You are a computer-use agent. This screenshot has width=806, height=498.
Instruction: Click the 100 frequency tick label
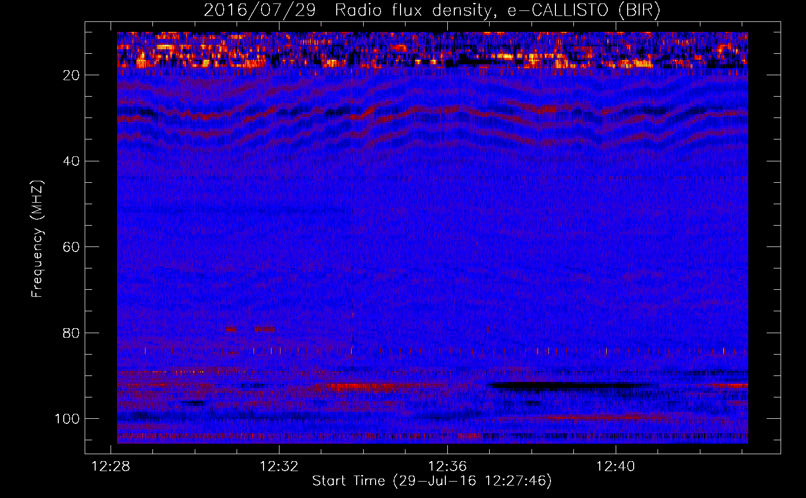(67, 419)
